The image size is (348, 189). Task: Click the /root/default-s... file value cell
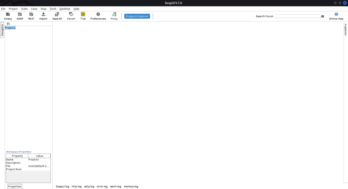click(39, 166)
